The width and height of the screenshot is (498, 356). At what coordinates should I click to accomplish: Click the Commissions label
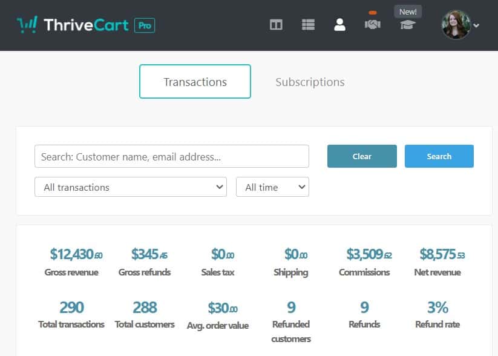(x=364, y=272)
